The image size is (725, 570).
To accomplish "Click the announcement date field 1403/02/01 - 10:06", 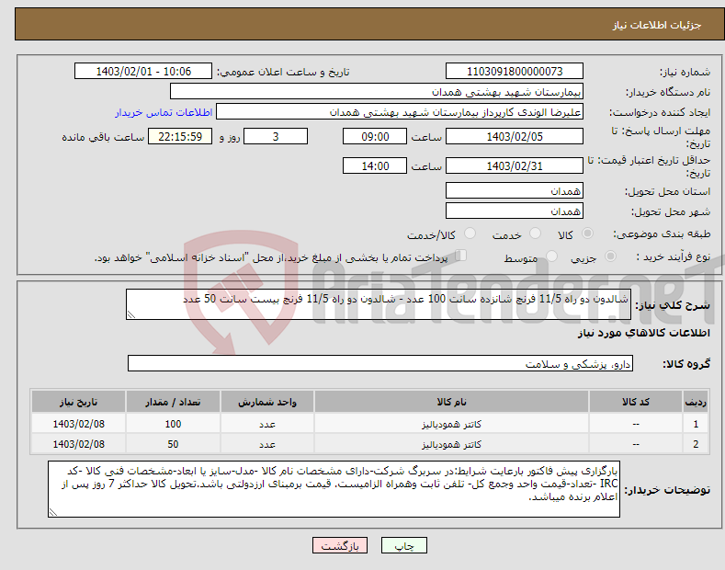I will click(x=143, y=72).
